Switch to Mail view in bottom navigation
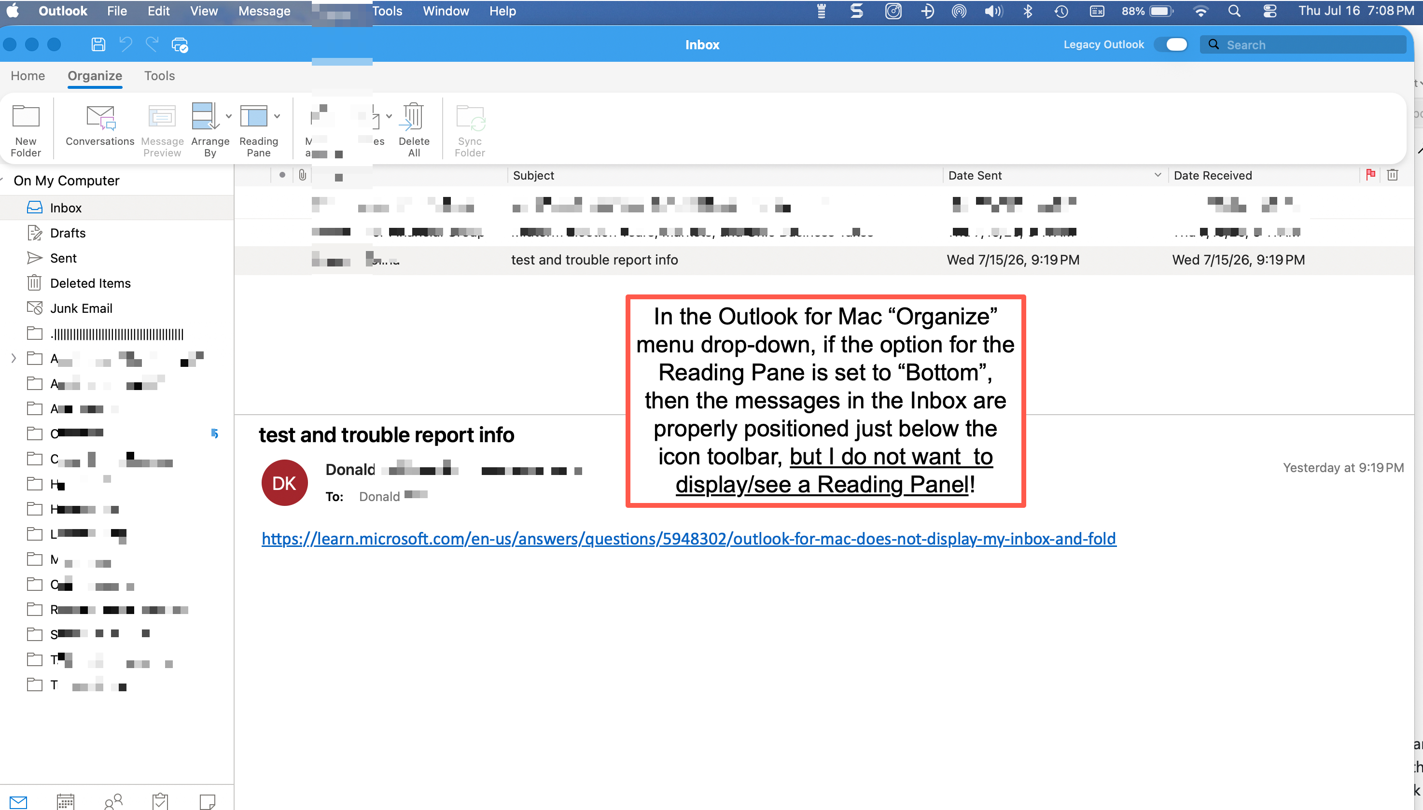1423x810 pixels. click(x=18, y=802)
